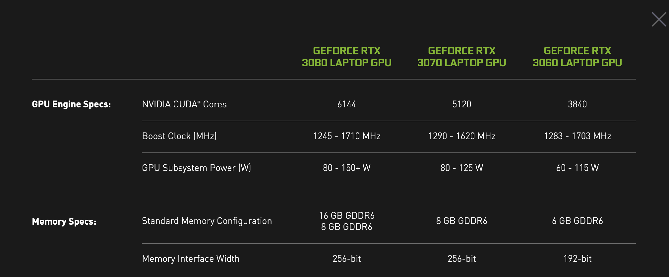Image resolution: width=669 pixels, height=277 pixels.
Task: Close the specs comparison overlay
Action: coord(659,19)
